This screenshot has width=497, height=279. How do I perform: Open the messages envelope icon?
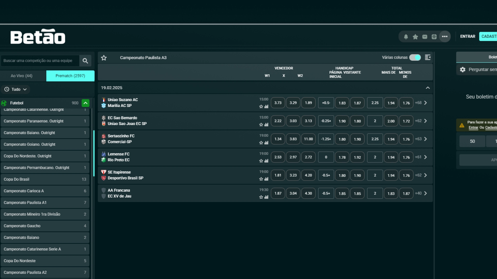coord(425,37)
